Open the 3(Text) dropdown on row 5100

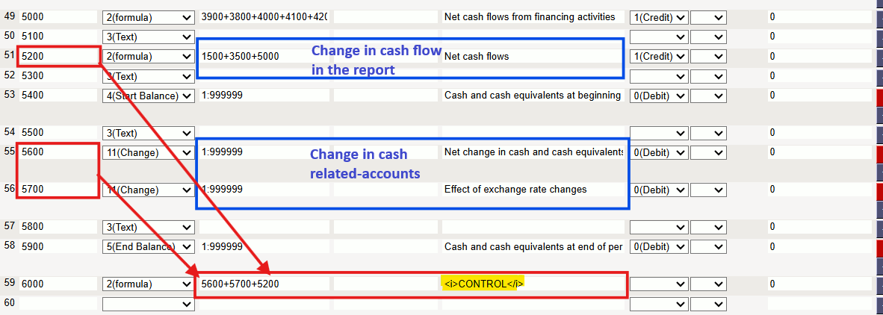[147, 37]
